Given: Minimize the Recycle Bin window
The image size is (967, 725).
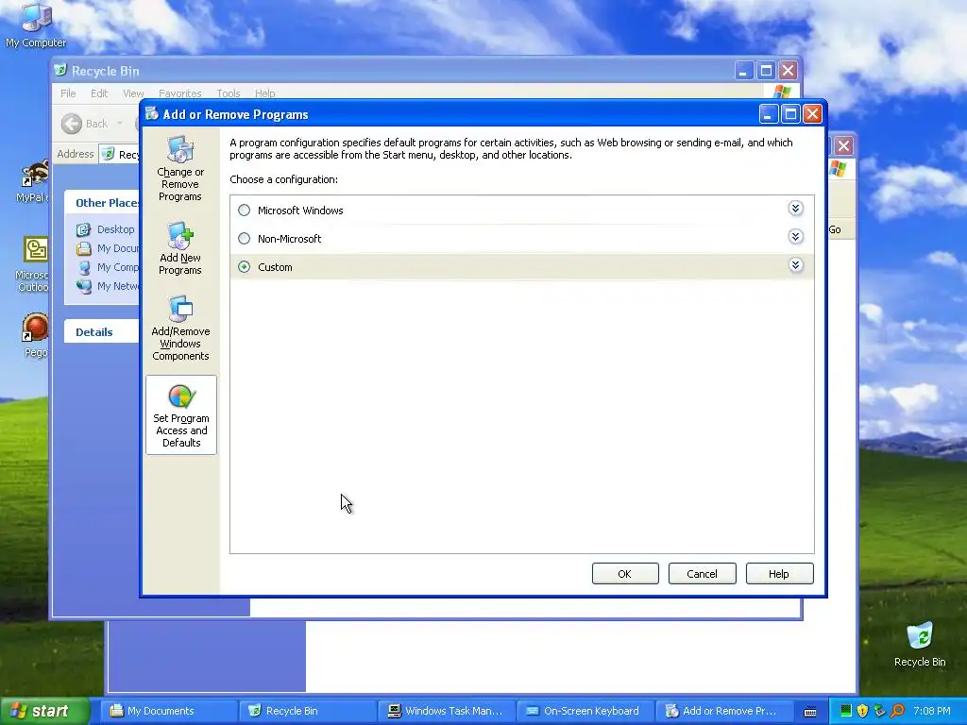Looking at the screenshot, I should [744, 71].
